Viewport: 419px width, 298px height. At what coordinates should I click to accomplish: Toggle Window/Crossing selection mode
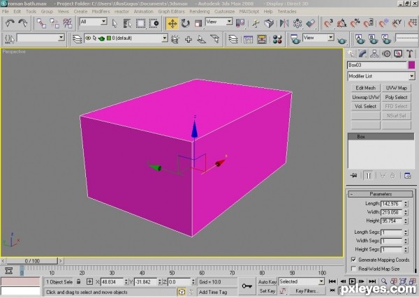pyautogui.click(x=154, y=23)
